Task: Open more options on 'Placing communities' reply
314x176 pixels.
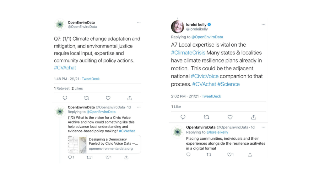Action: click(x=263, y=127)
